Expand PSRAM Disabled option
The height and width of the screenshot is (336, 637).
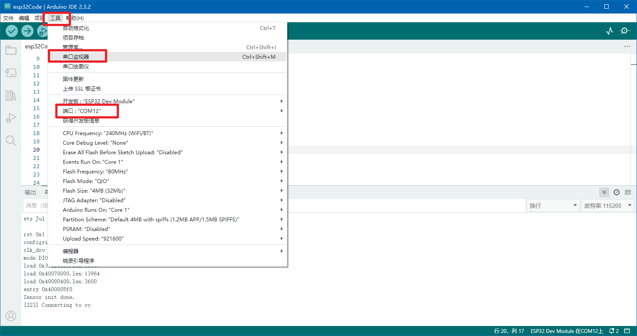click(167, 229)
